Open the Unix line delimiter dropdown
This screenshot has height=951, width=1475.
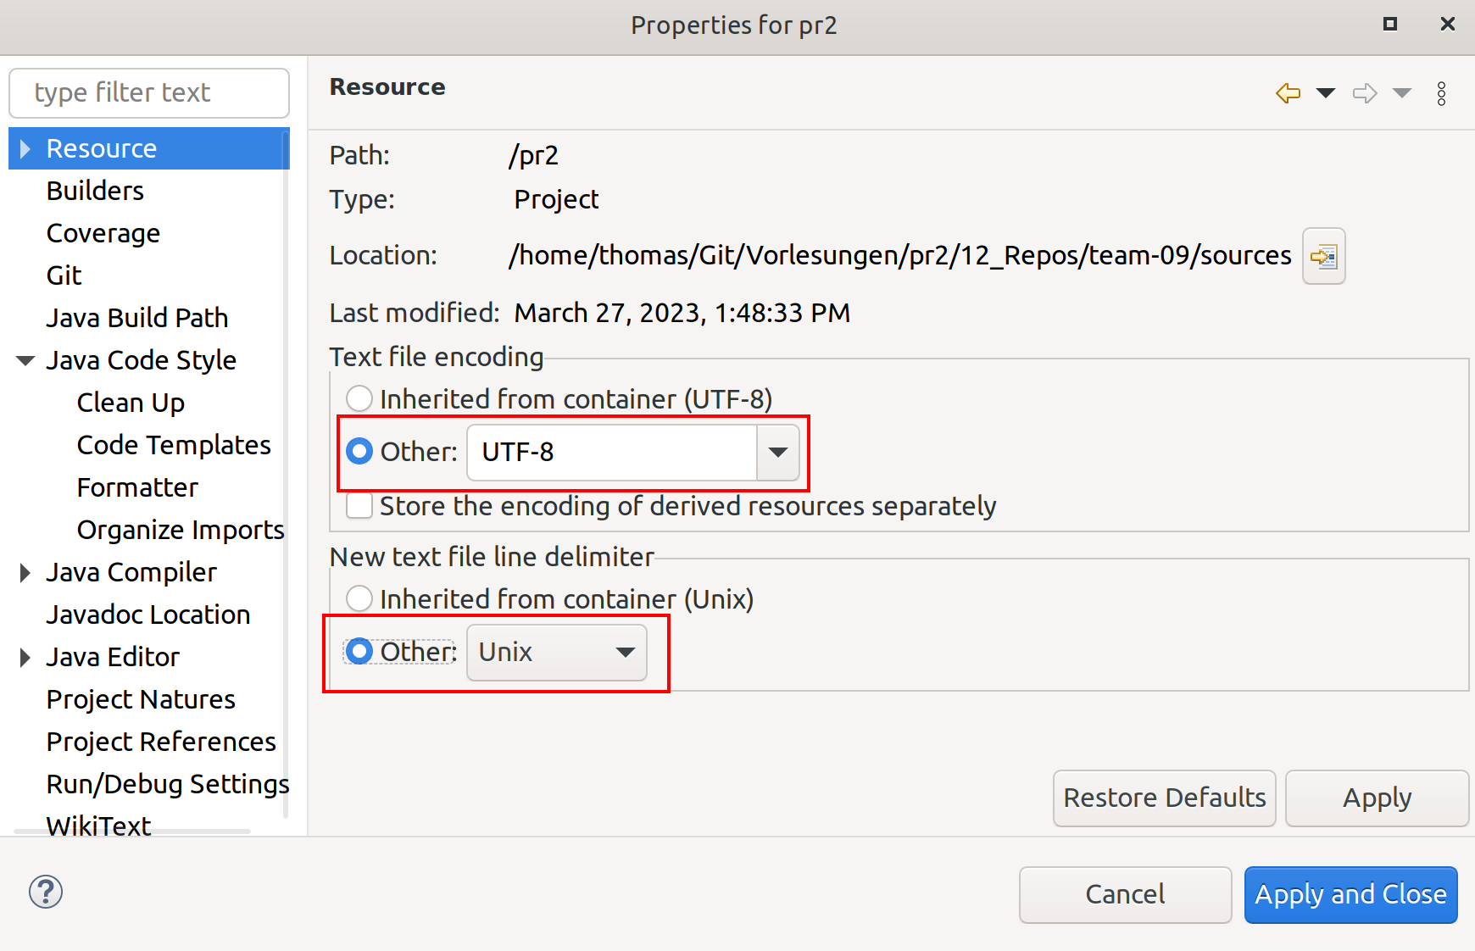[x=557, y=653]
